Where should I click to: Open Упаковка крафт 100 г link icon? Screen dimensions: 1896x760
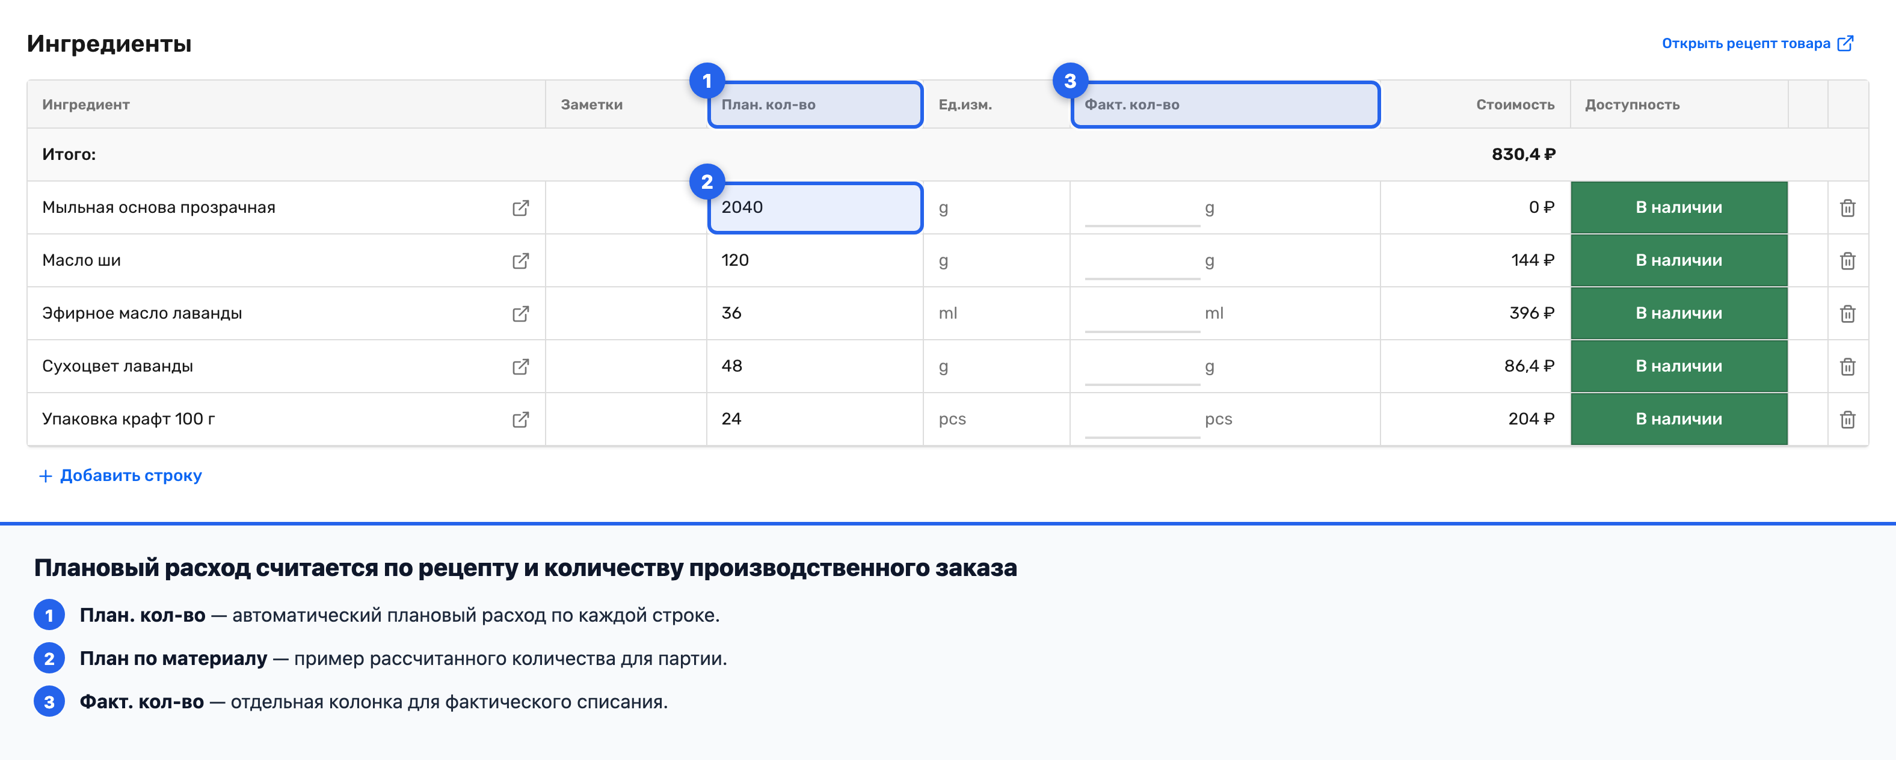(x=520, y=420)
